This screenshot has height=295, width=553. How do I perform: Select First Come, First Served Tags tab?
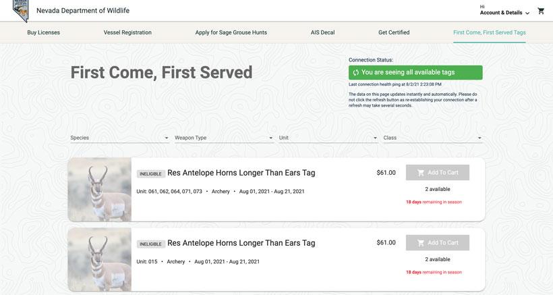pyautogui.click(x=490, y=32)
